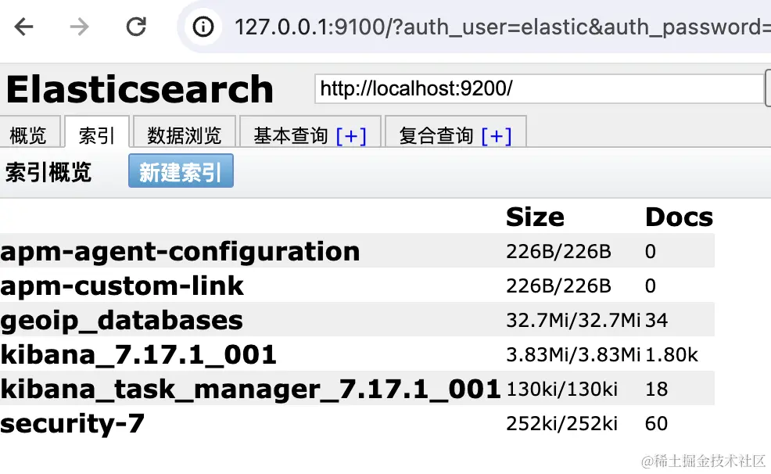Viewport: 771px width, 474px height.
Task: Select size 226B/226B of apm-custom-link
Action: tap(558, 286)
